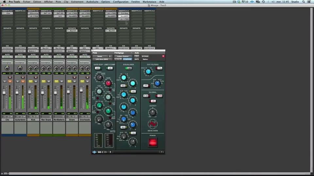This screenshot has width=314, height=176.
Task: Solo the Kick track
Action: (30, 81)
